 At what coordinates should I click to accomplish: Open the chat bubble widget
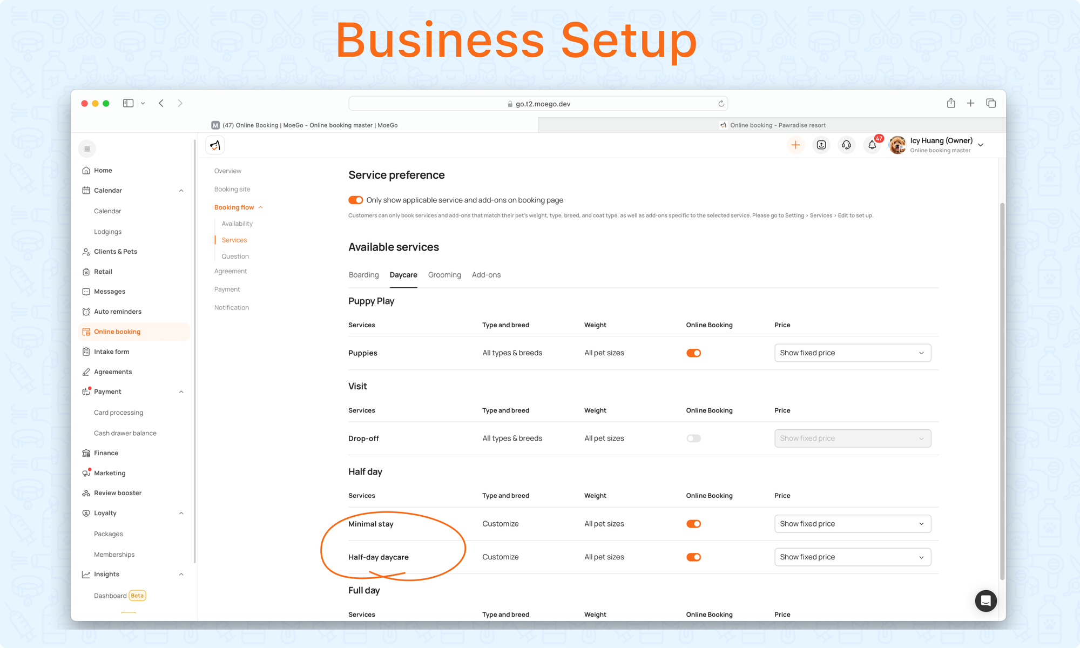click(986, 600)
